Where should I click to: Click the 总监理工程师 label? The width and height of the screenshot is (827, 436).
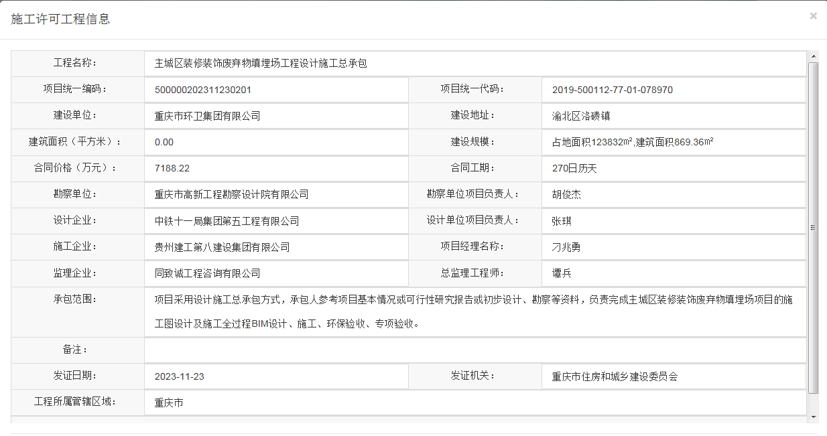[472, 273]
